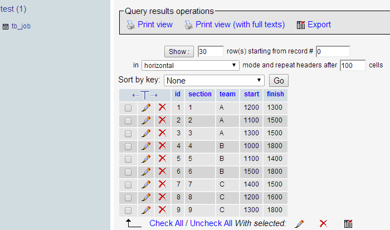Click the tb_job table icon in sidebar
390x230 pixels.
tap(6, 26)
